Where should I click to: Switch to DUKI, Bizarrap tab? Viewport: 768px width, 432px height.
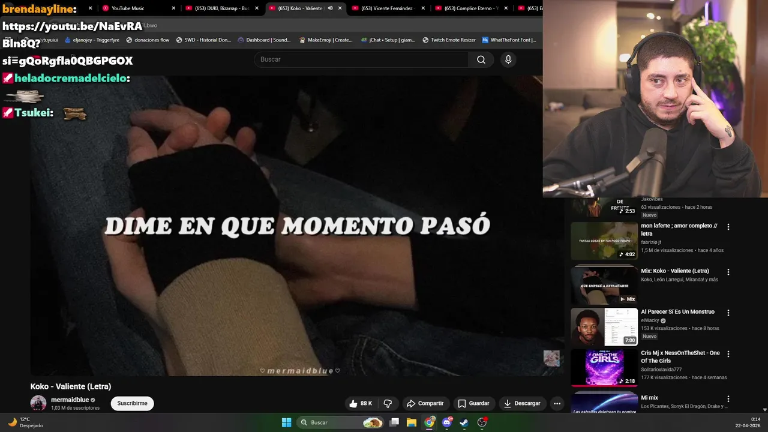[222, 8]
